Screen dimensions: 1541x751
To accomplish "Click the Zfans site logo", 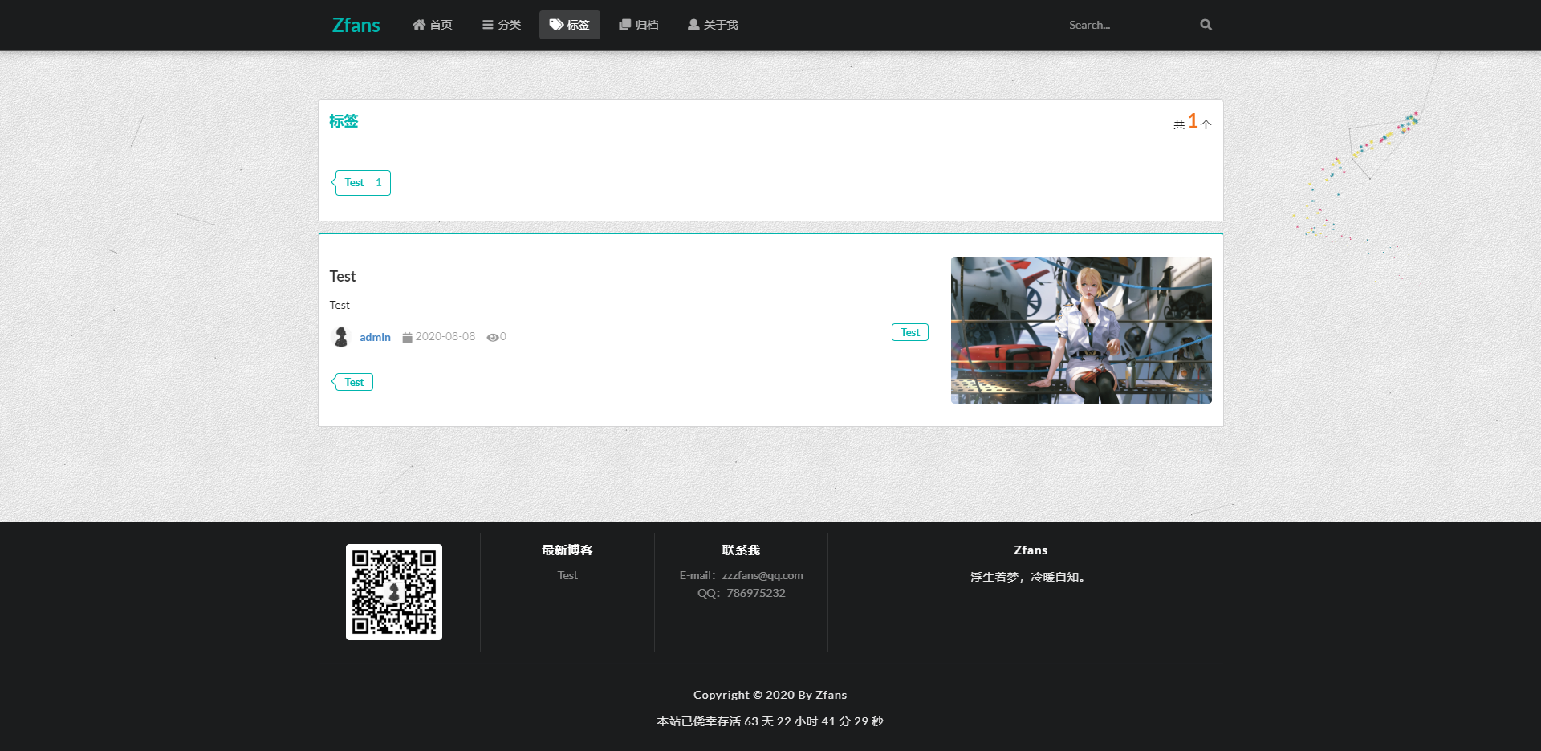I will [356, 25].
